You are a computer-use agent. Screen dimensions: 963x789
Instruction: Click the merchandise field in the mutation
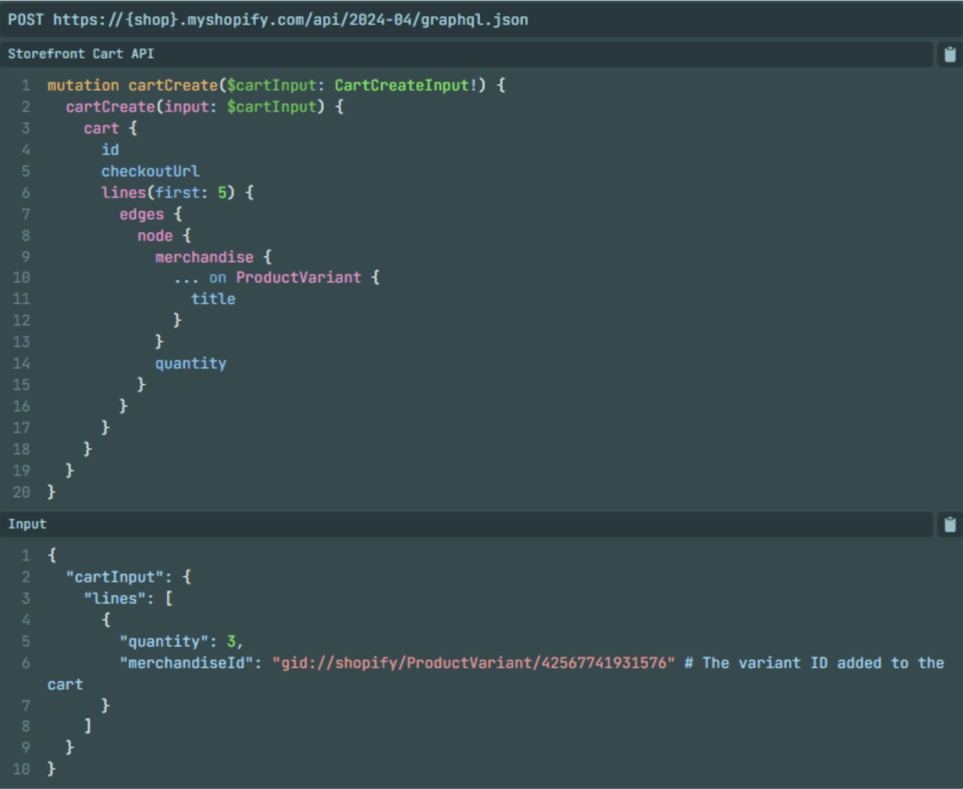[204, 257]
